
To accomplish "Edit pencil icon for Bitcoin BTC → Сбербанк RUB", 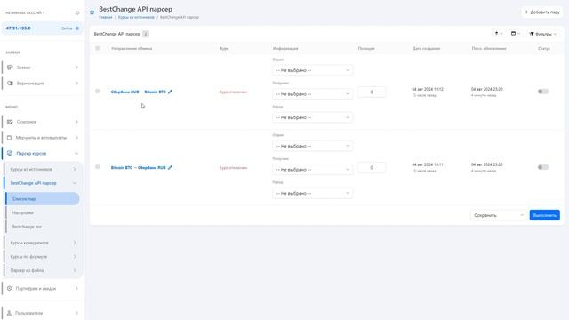I will [x=170, y=168].
